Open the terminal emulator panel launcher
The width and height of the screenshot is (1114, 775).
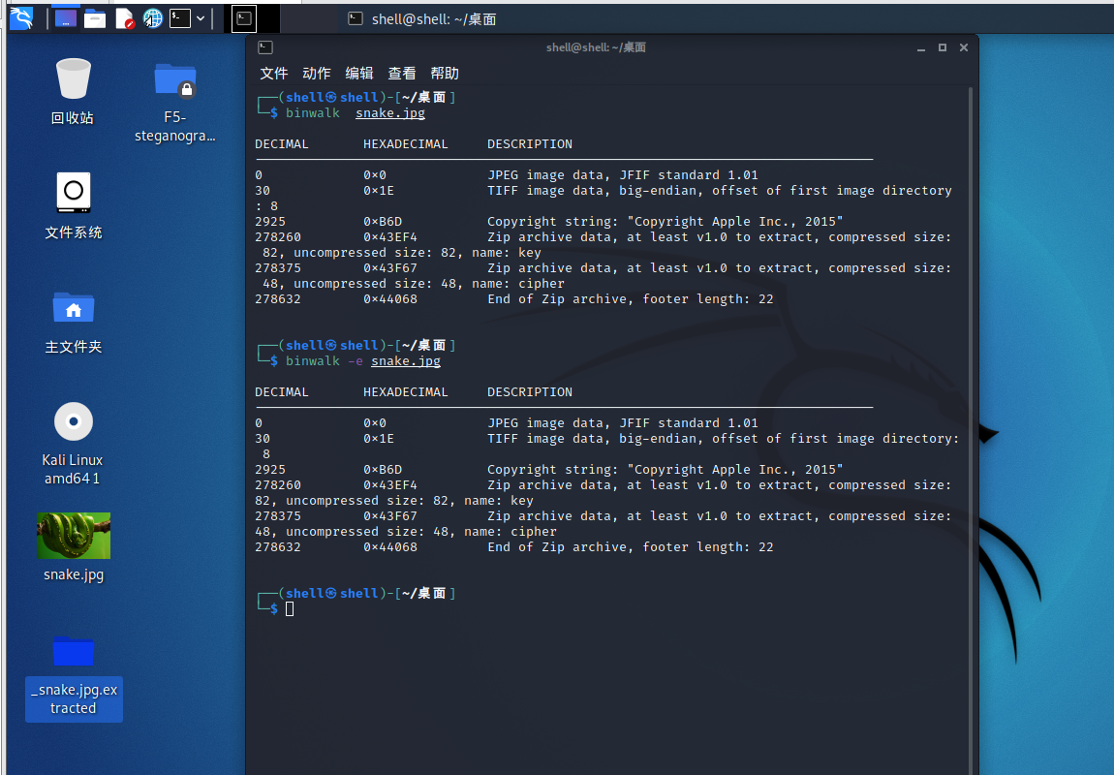(x=180, y=18)
